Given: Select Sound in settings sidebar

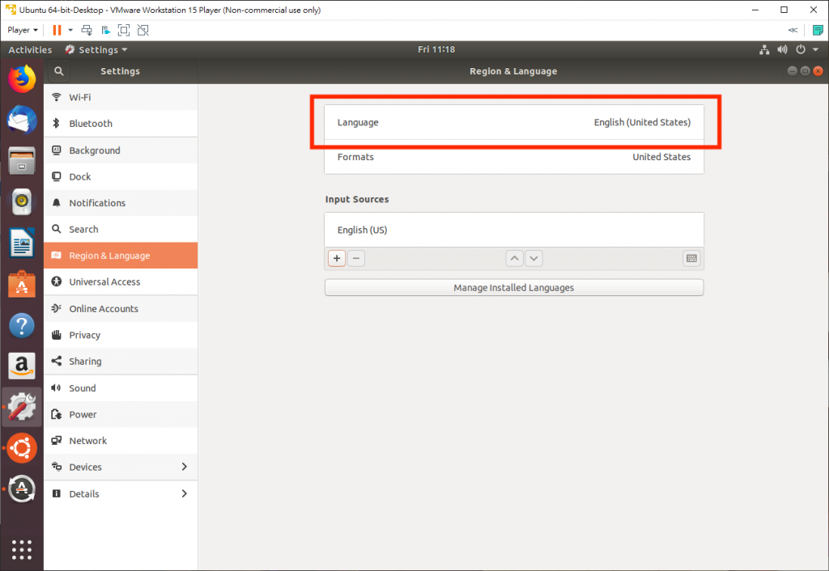Looking at the screenshot, I should click(x=121, y=388).
